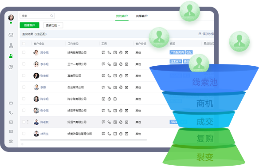
Task: Switch to the 共享客户 tab
Action: click(141, 16)
